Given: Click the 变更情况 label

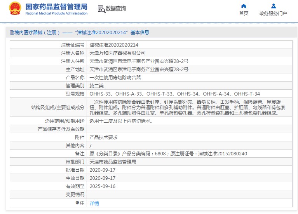Looking at the screenshot, I should (75, 195).
